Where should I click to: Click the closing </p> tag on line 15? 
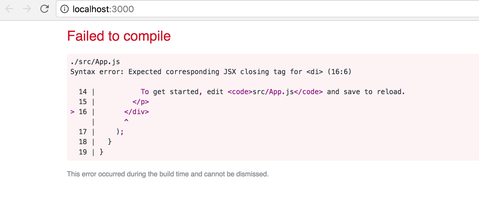141,102
